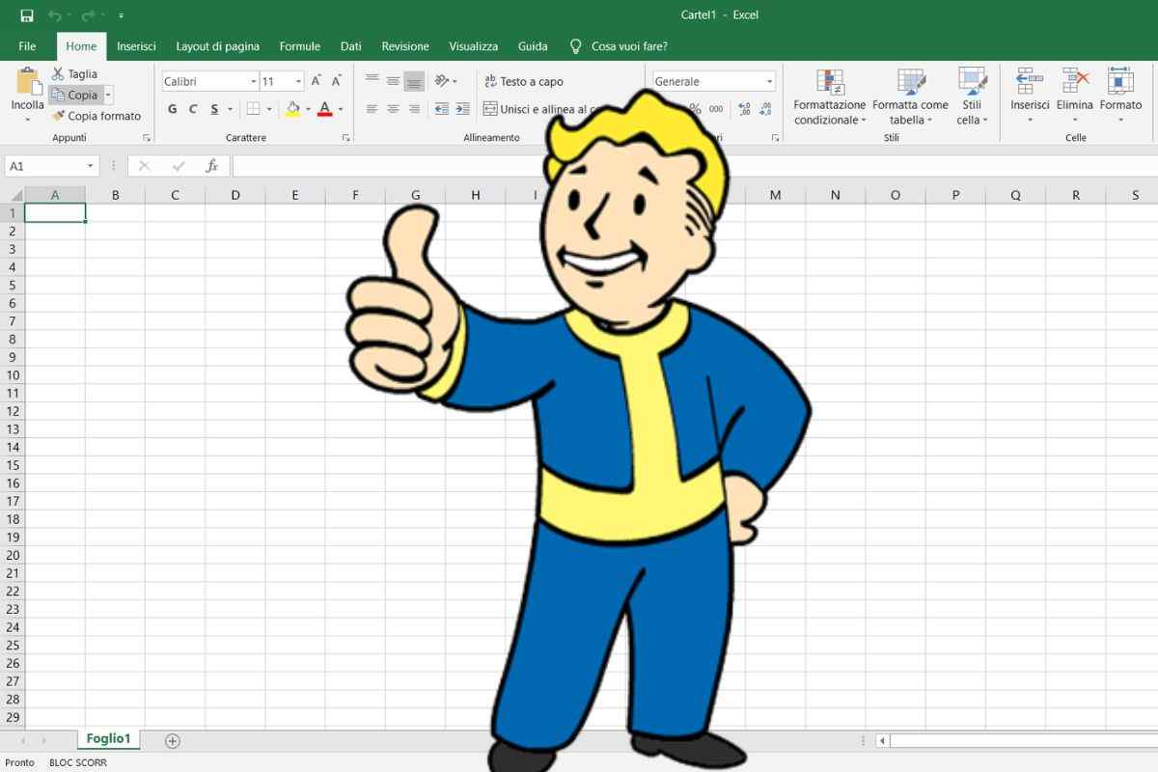Click the Taglia scissors icon
The image size is (1158, 772).
pos(58,73)
